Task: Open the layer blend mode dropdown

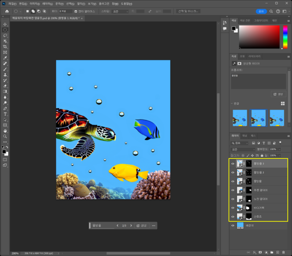Action: 242,149
